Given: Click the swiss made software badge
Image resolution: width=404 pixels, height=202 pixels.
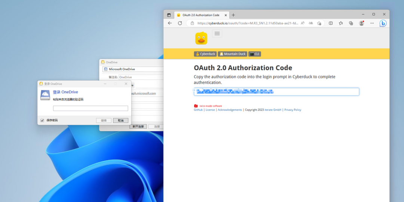Looking at the screenshot, I should click(208, 106).
